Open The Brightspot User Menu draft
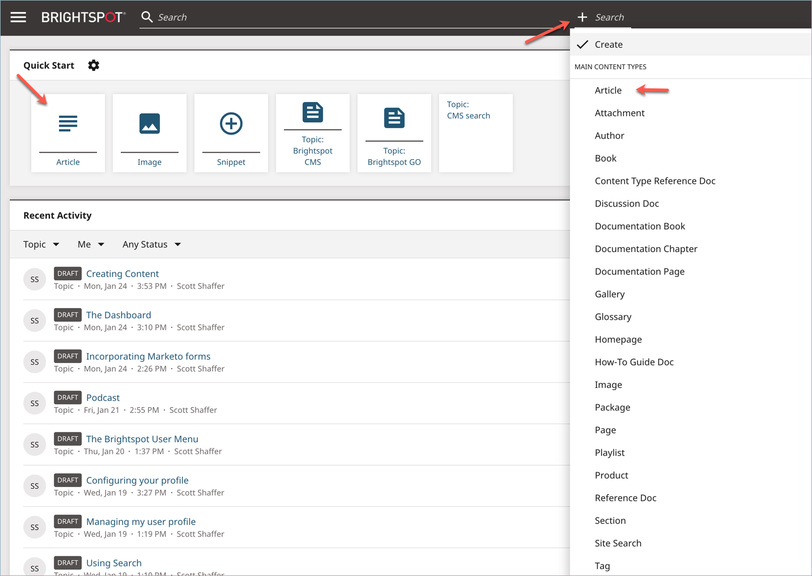Image resolution: width=812 pixels, height=576 pixels. click(142, 439)
